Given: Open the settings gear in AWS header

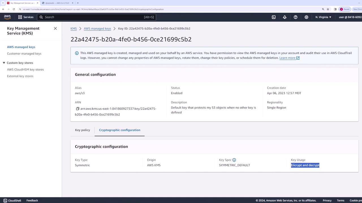Looking at the screenshot, I should (306, 17).
